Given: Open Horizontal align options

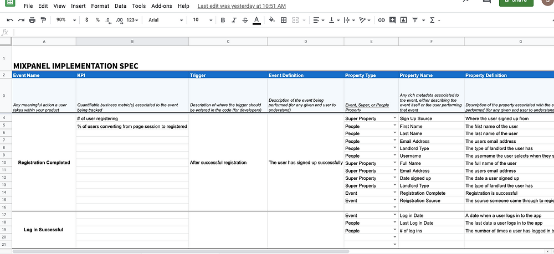Looking at the screenshot, I should (x=319, y=20).
